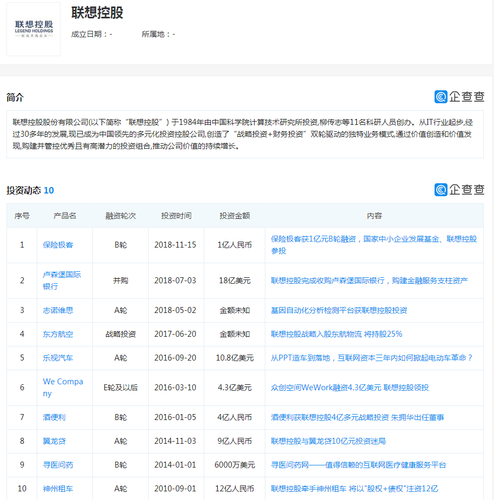The image size is (494, 500).
Task: Click the 并购 financing round cell
Action: coord(121,281)
